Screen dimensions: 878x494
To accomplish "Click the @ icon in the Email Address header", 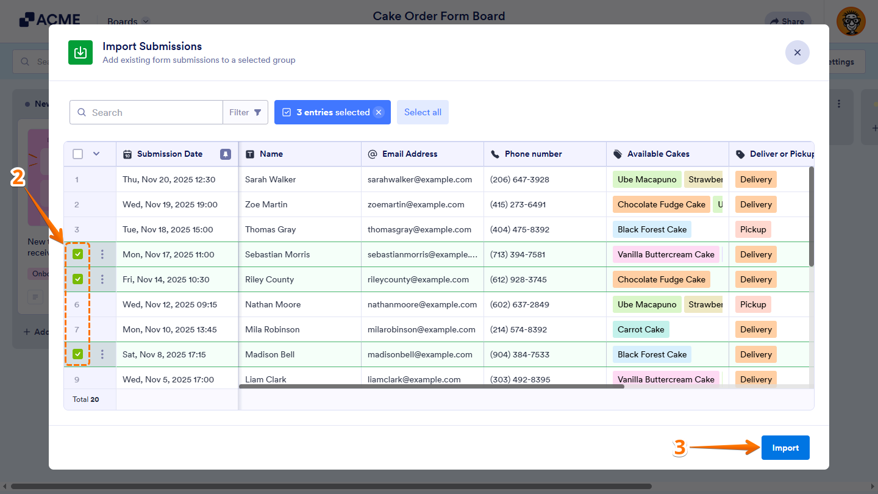I will tap(372, 154).
